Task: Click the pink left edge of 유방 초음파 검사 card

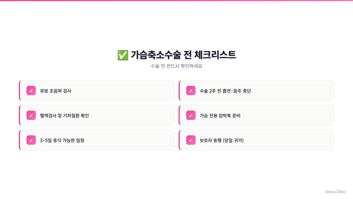Action: tap(20, 91)
